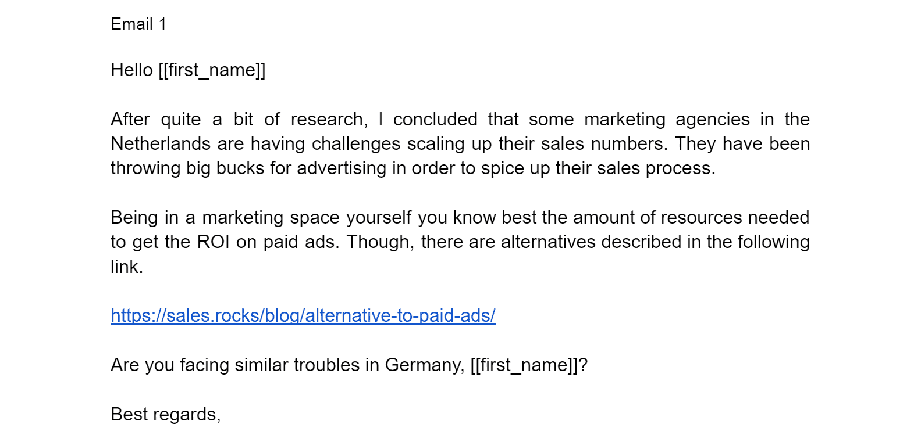Open the sales.rocks alternative-to-paid-ads link

tap(303, 315)
